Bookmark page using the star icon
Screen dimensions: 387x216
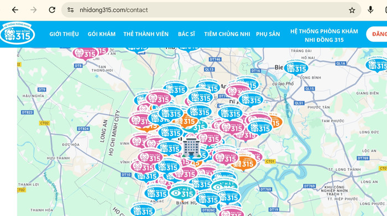click(352, 10)
